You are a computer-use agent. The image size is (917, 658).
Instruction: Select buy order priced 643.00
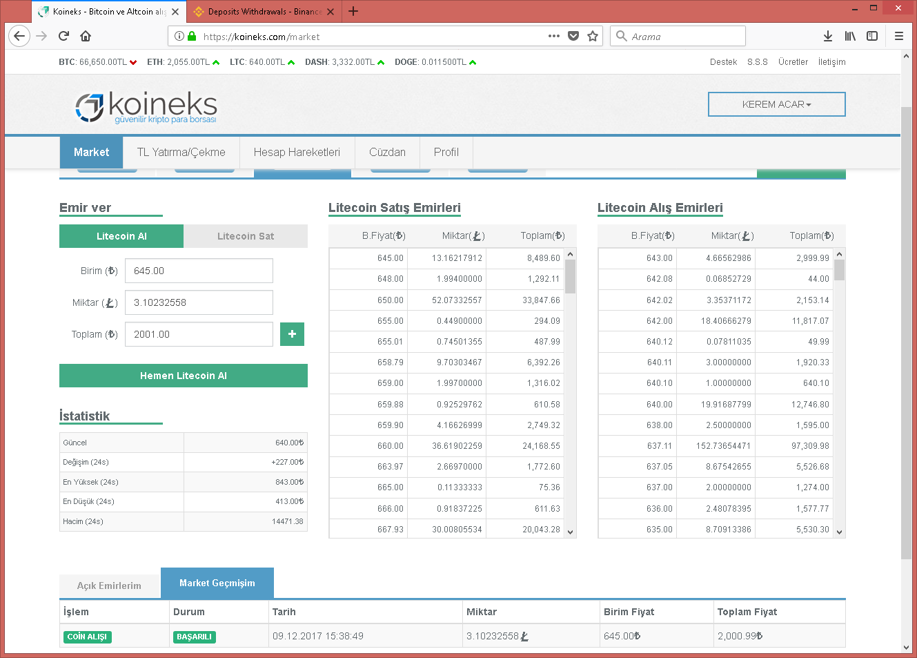point(716,258)
